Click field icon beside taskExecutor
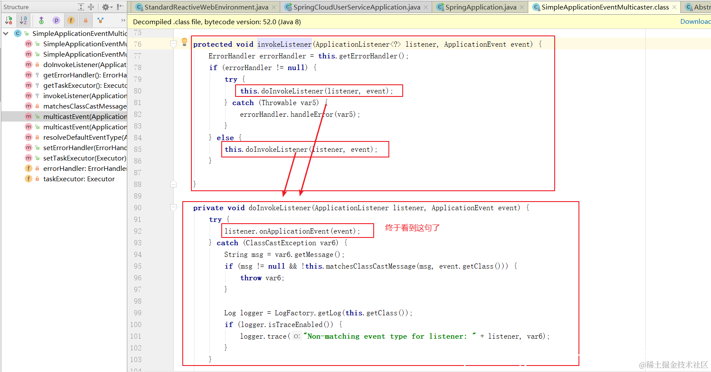The image size is (711, 372). click(x=29, y=179)
